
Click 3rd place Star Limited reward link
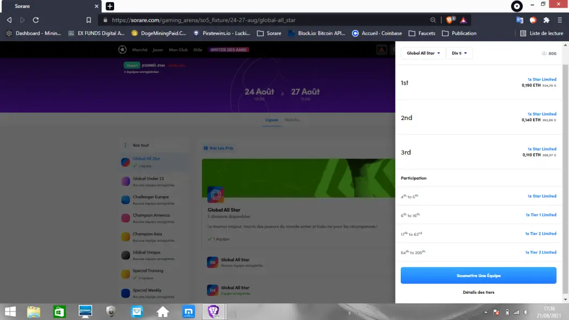(542, 149)
